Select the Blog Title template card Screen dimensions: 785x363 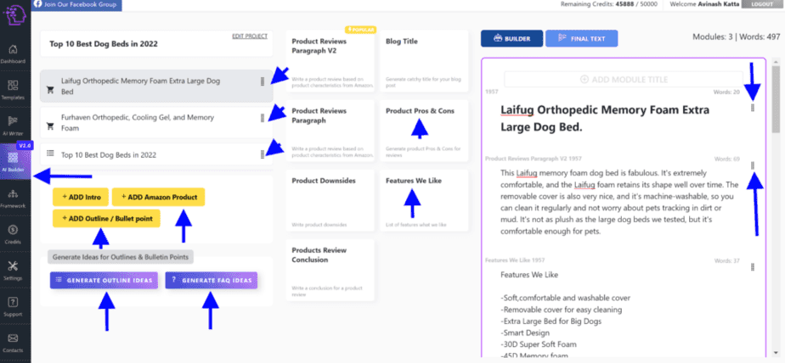[424, 61]
